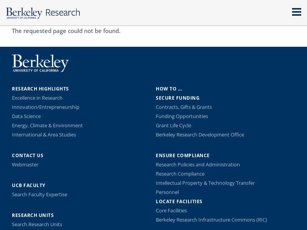
Task: Click the Berkeley Research header logo
Action: tap(43, 13)
